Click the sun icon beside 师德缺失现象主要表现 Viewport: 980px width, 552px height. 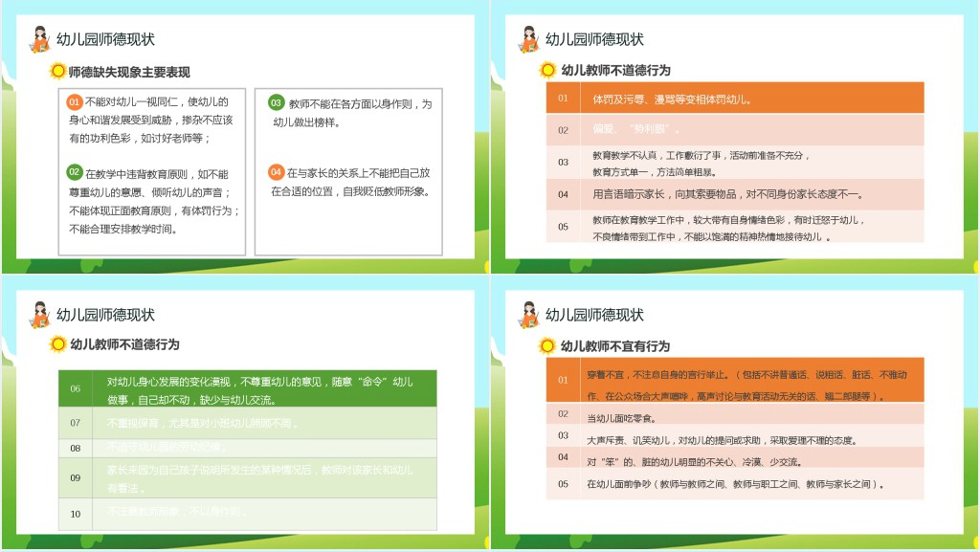(x=57, y=71)
